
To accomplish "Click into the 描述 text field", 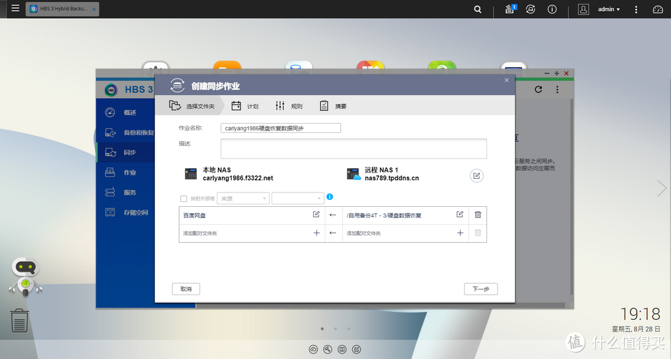I will [x=354, y=148].
